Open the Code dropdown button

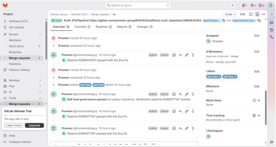pos(230,14)
